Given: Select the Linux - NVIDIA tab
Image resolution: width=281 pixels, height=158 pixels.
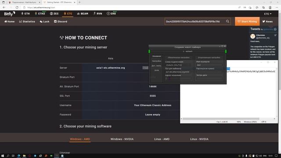Looking at the screenshot, I should pyautogui.click(x=199, y=139).
